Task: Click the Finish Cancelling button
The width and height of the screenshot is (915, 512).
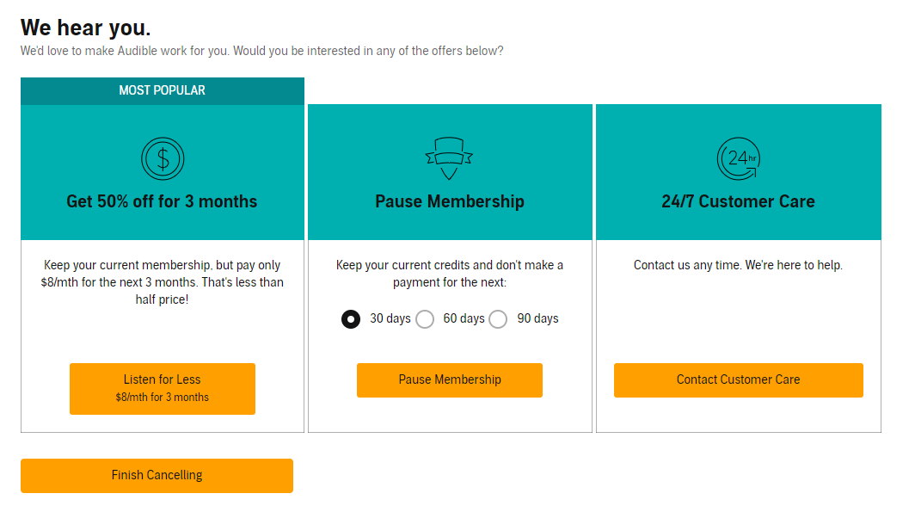Action: (x=157, y=476)
